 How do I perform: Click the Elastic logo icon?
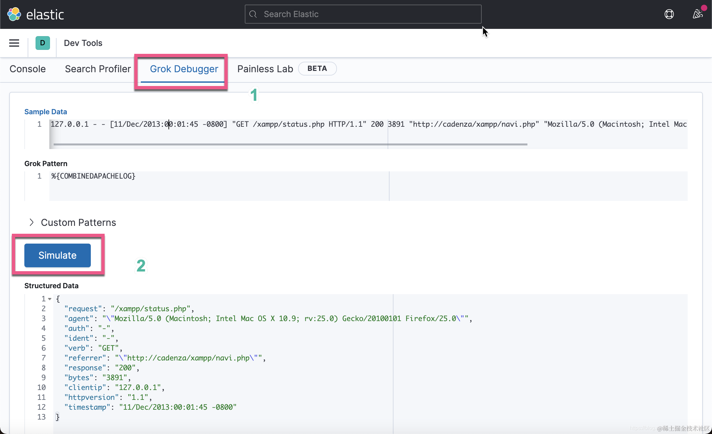tap(14, 14)
